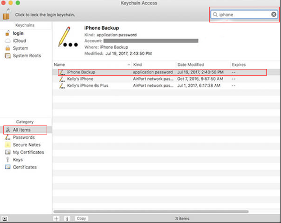Select the System keychain
Image resolution: width=281 pixels, height=223 pixels.
(20, 48)
